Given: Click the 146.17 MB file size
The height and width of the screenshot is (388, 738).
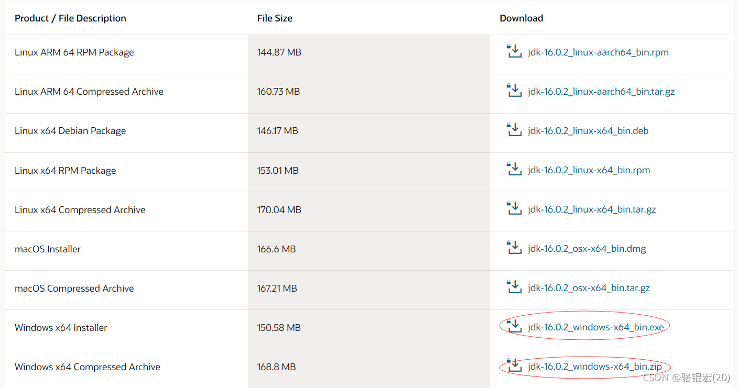Looking at the screenshot, I should point(278,131).
